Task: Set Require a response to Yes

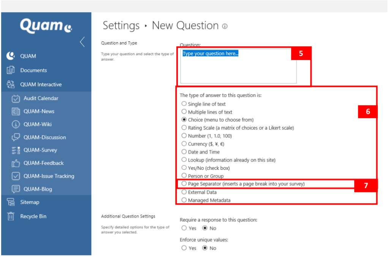Action: 184,228
